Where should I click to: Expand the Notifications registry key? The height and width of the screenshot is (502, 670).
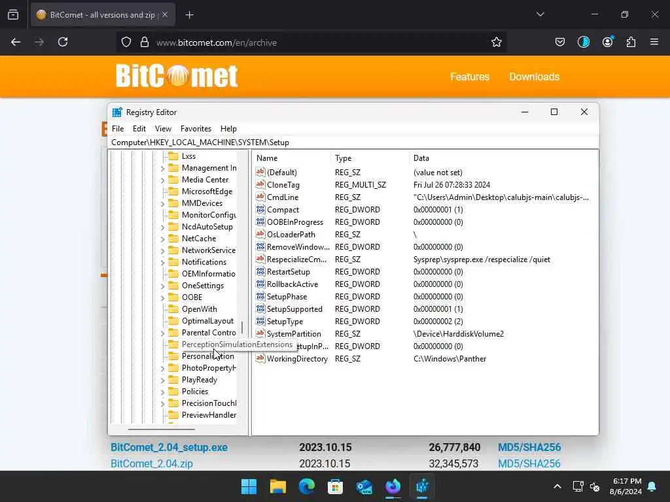pos(162,263)
